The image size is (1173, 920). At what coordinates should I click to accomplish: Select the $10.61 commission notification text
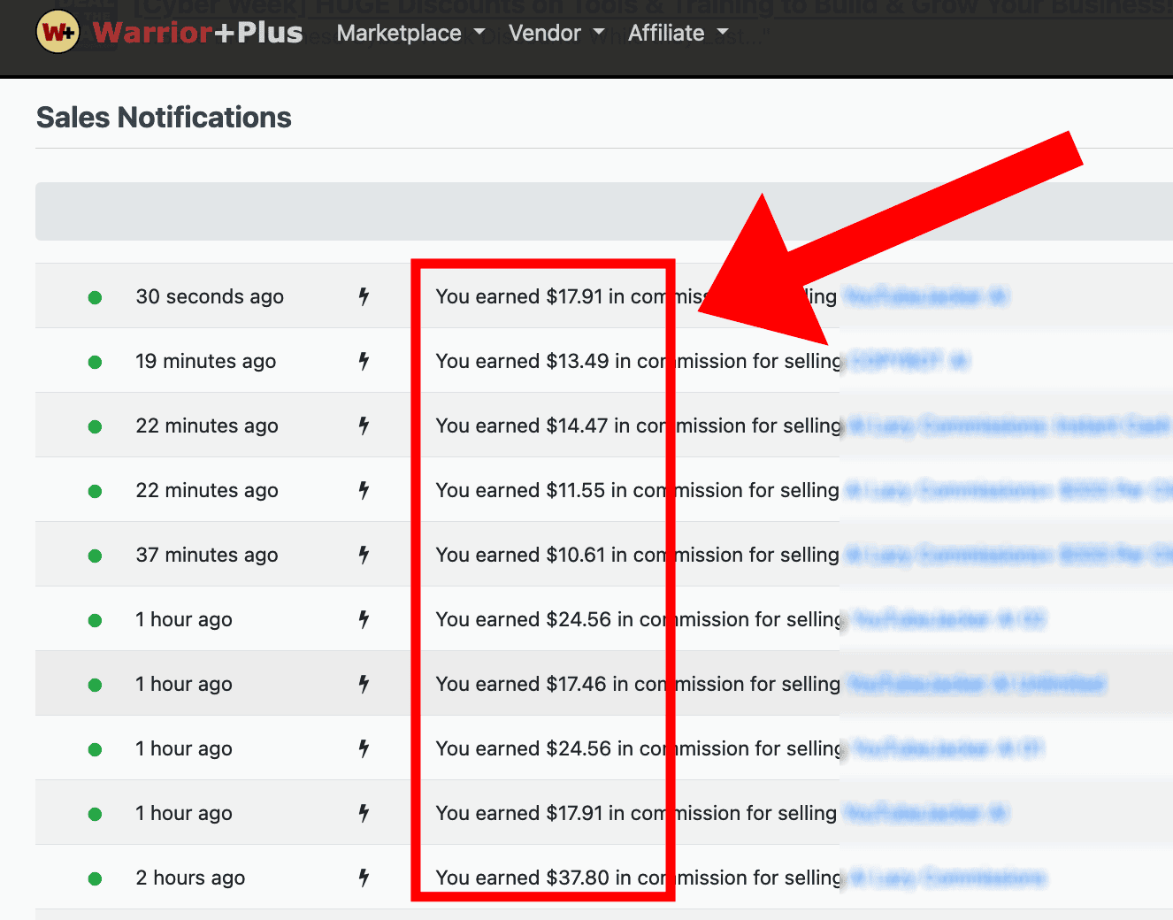pyautogui.click(x=637, y=555)
